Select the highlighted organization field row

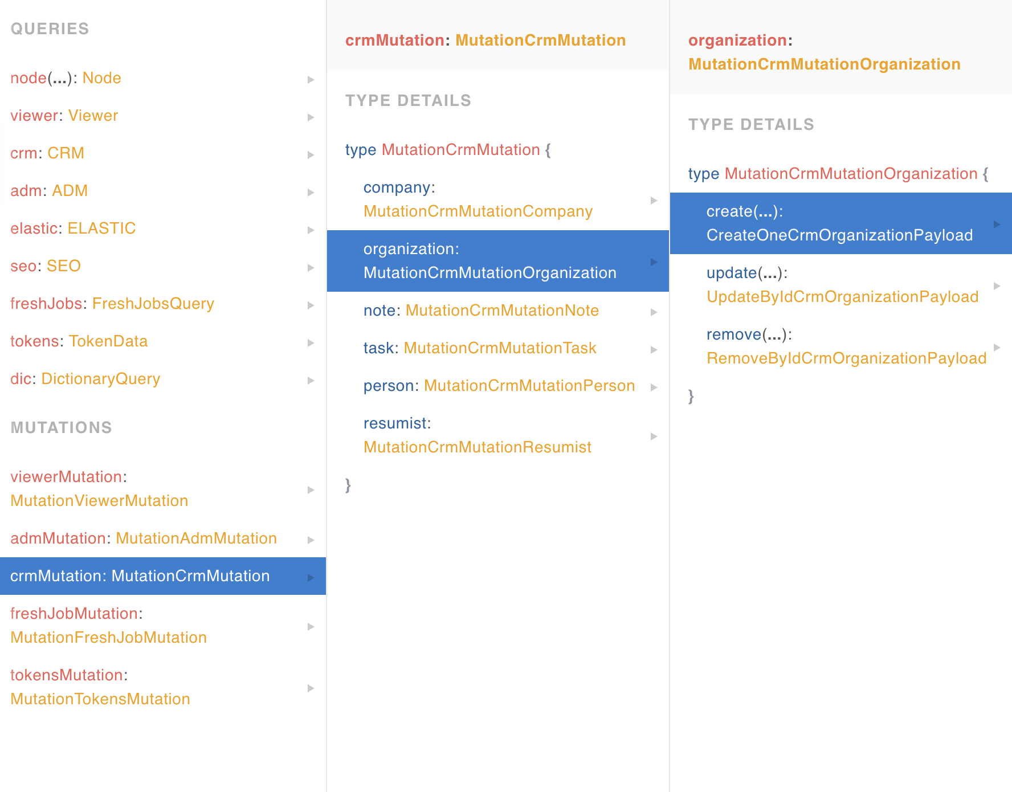coord(498,261)
